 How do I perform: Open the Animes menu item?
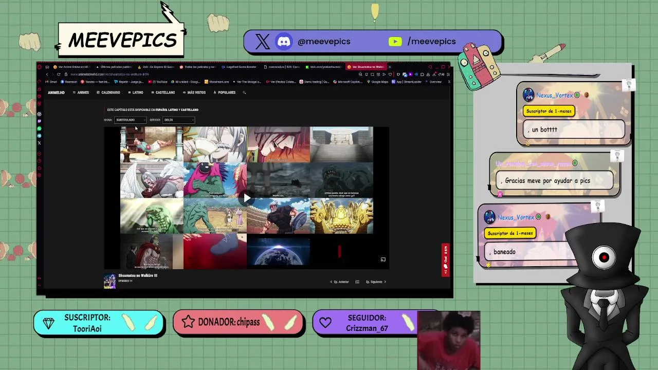81,92
